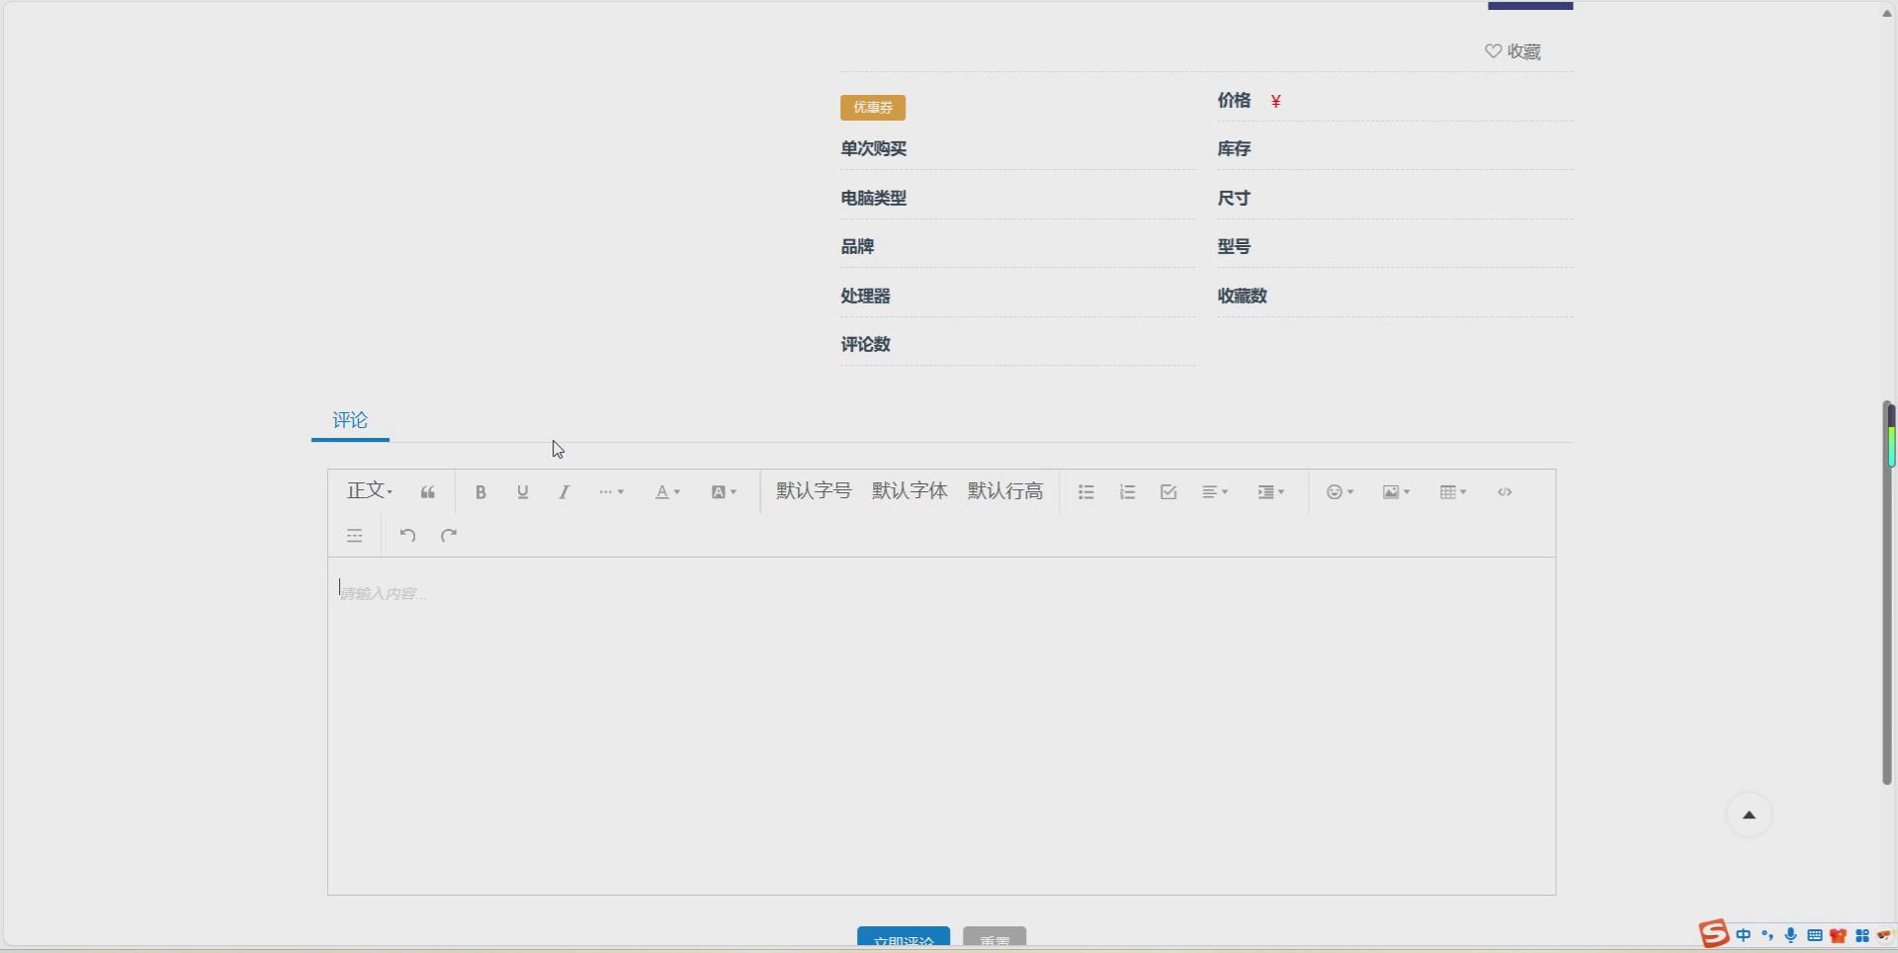Image resolution: width=1898 pixels, height=953 pixels.
Task: Click the voice input microphone icon
Action: tap(1791, 935)
